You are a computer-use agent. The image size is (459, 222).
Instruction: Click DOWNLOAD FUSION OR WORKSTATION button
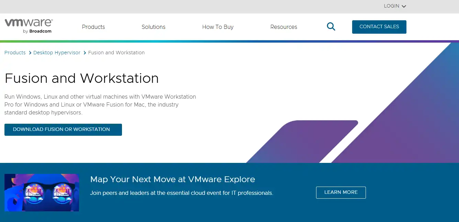tap(63, 130)
